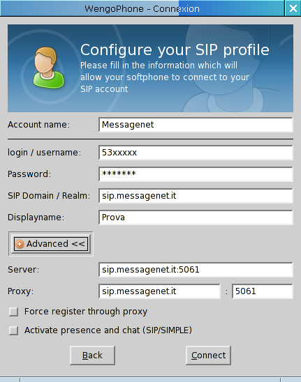Click the Displayname field showing Prova
301x382 pixels.
tap(196, 217)
